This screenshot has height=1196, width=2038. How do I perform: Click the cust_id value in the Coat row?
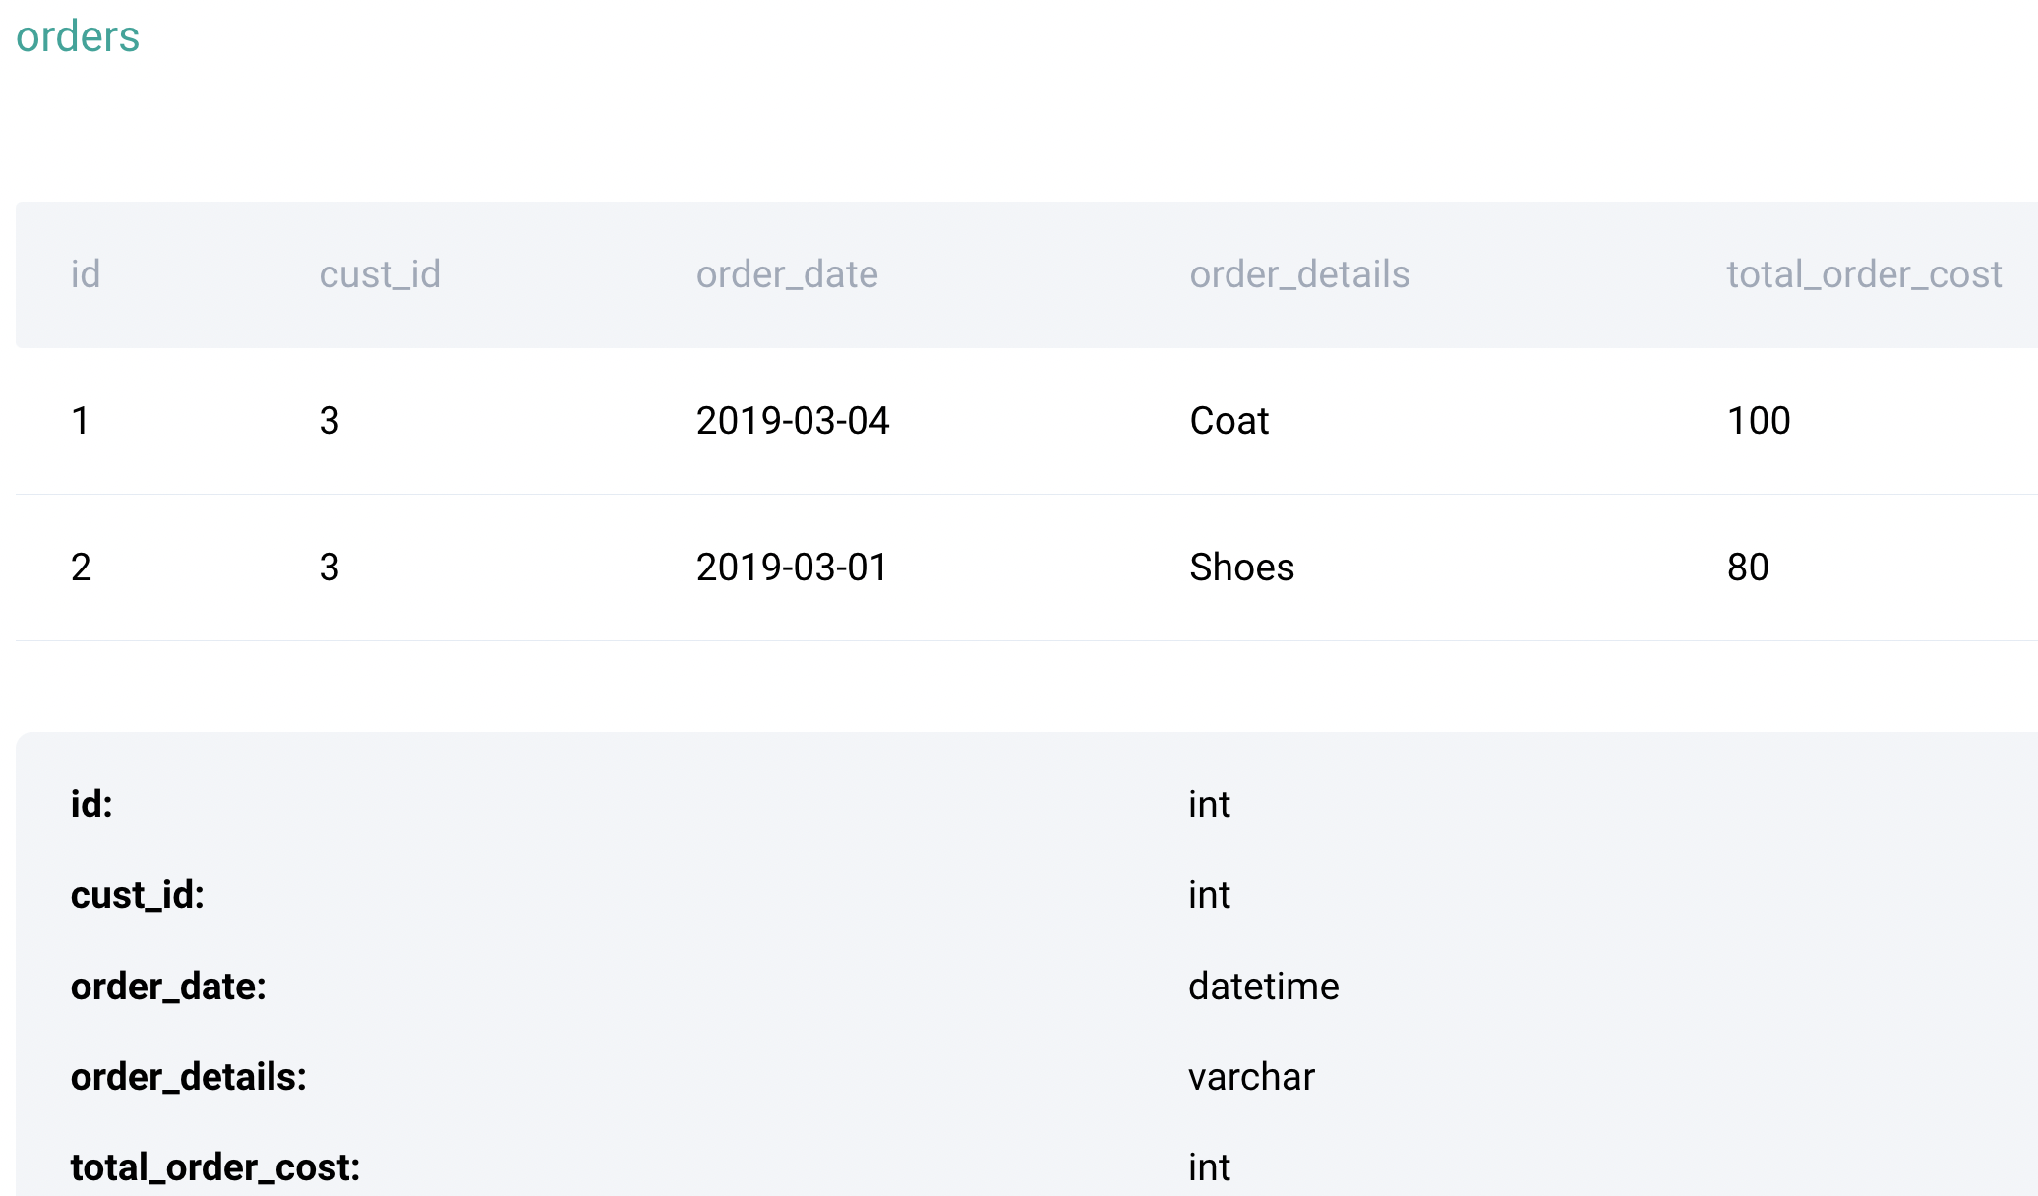point(330,421)
